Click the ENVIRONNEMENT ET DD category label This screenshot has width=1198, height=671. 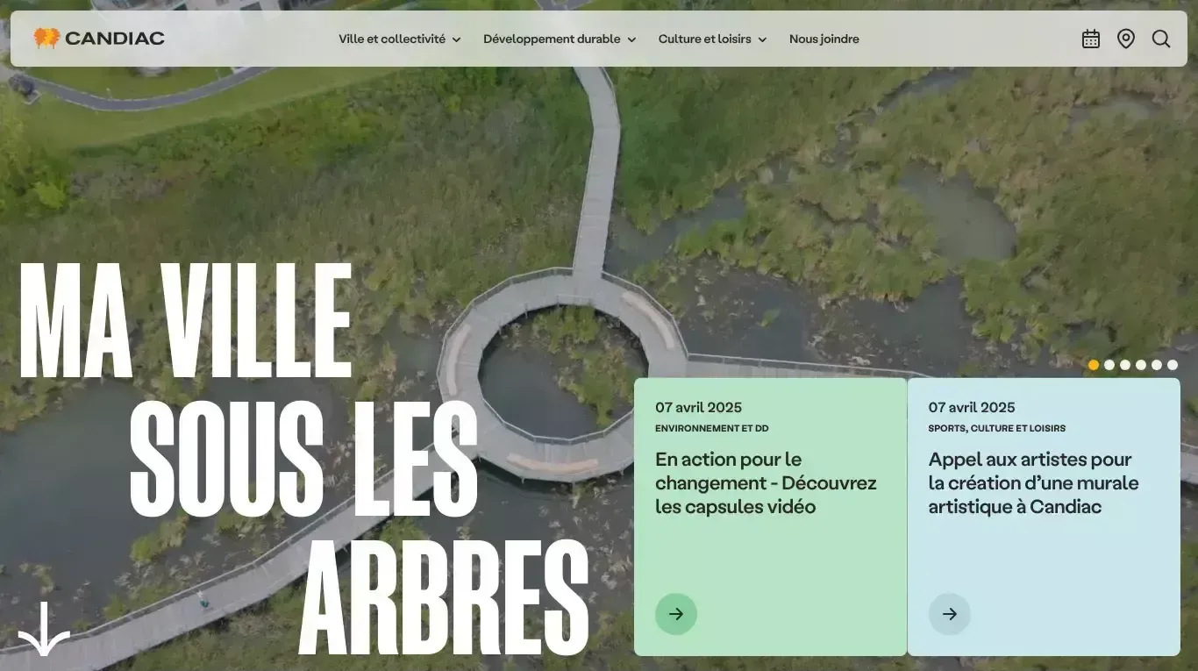pyautogui.click(x=712, y=428)
